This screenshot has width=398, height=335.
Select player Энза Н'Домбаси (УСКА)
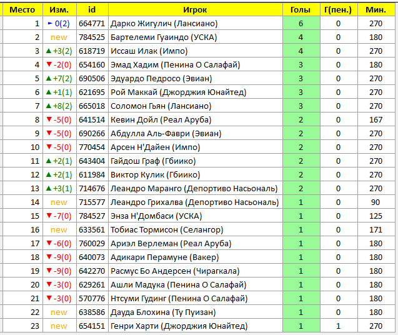[156, 216]
